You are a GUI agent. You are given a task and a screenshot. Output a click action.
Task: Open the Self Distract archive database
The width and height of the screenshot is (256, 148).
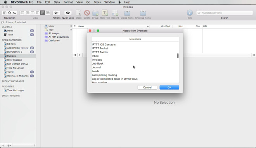[x=18, y=64]
